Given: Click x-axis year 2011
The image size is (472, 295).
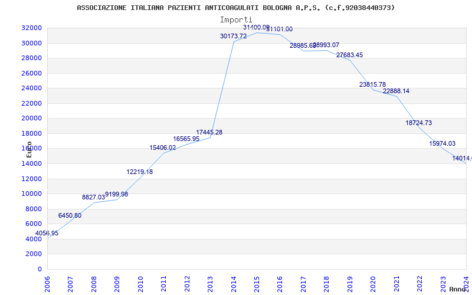Looking at the screenshot, I should click(x=164, y=283).
